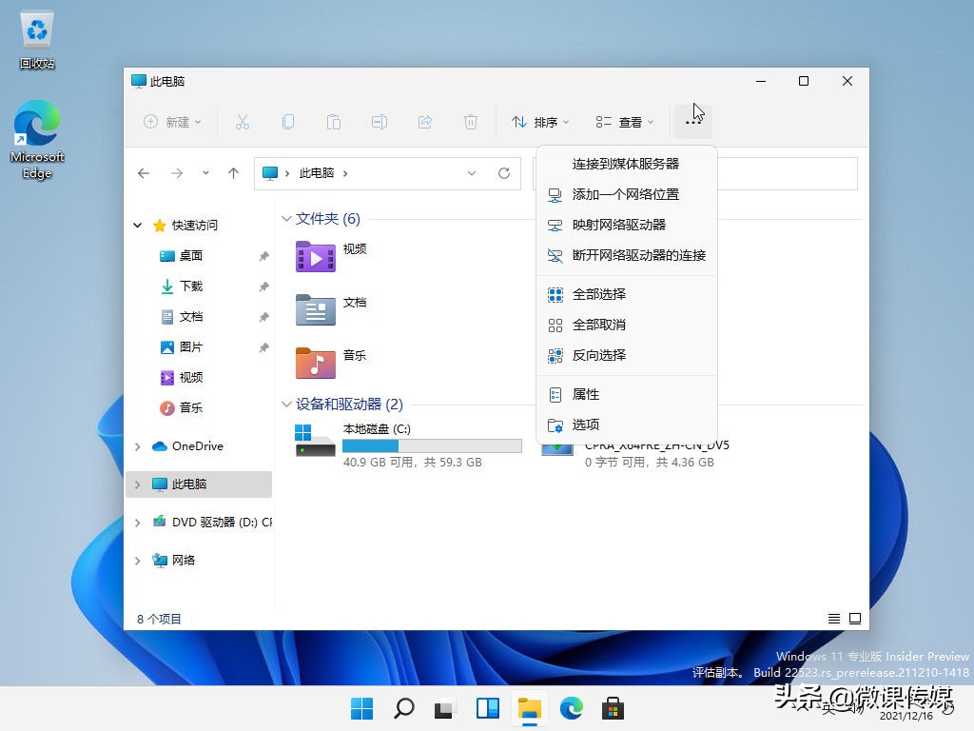Open Microsoft Store from the taskbar
Viewport: 974px width, 731px height.
coord(613,707)
